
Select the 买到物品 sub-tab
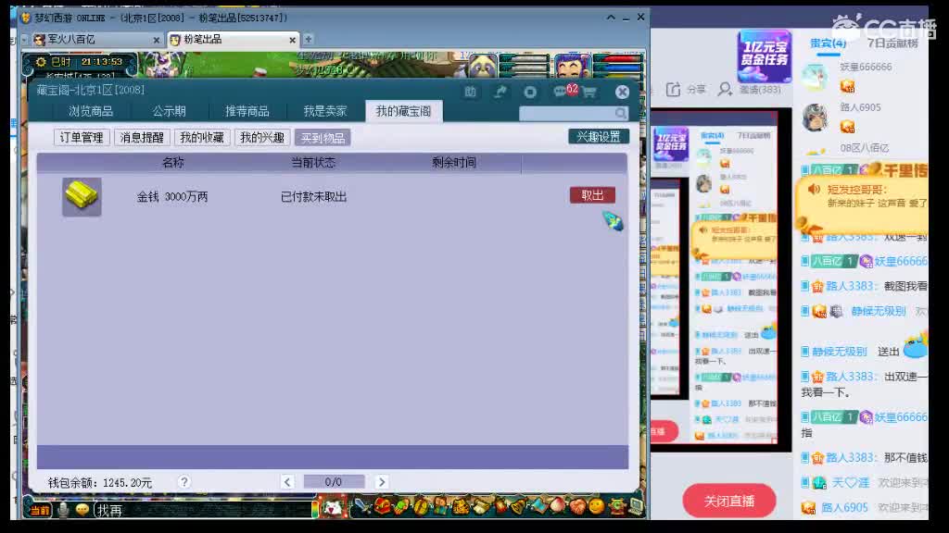pyautogui.click(x=323, y=138)
